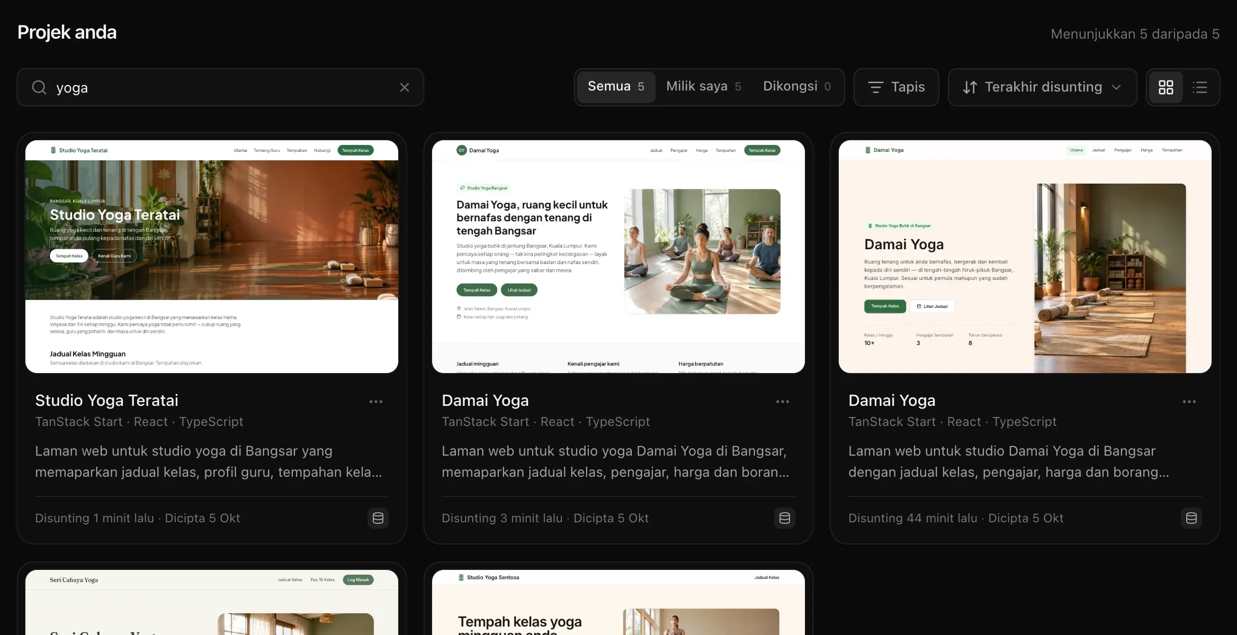Screen dimensions: 1237x635
Task: Expand the Terakhir disunting sort dropdown
Action: (x=1042, y=87)
